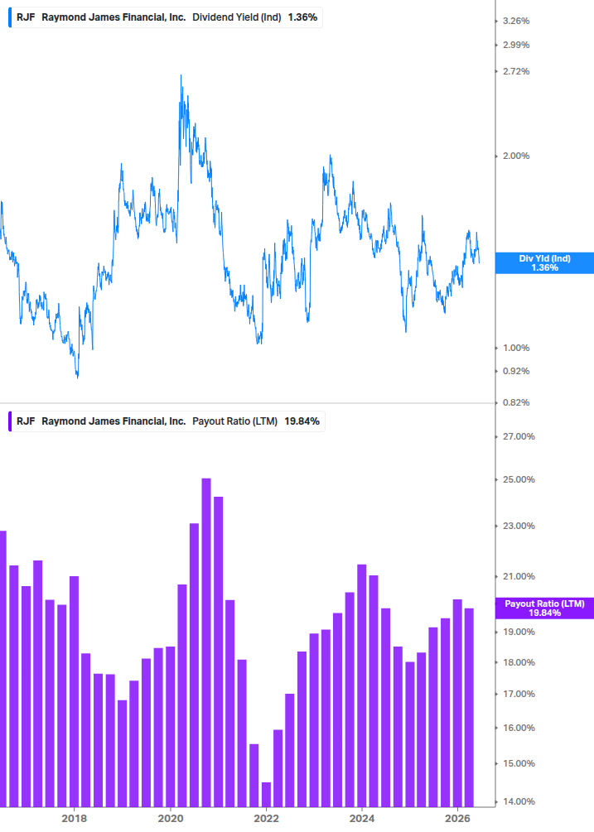Click the 15.00% payout axis label
This screenshot has height=832, width=594.
pos(519,764)
